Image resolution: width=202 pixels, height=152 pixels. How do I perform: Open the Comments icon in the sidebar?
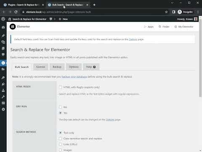[x=3, y=54]
